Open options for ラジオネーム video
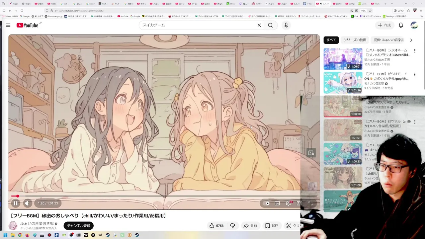Viewport: 425px width, 239px height. pos(415,51)
